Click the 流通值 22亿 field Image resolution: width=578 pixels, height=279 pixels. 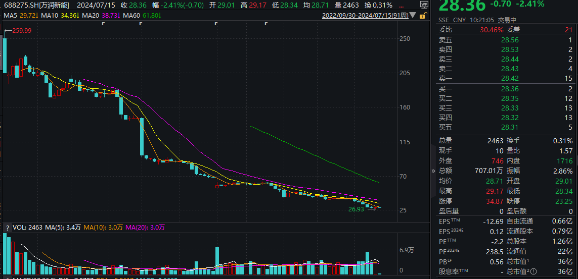tap(540, 252)
